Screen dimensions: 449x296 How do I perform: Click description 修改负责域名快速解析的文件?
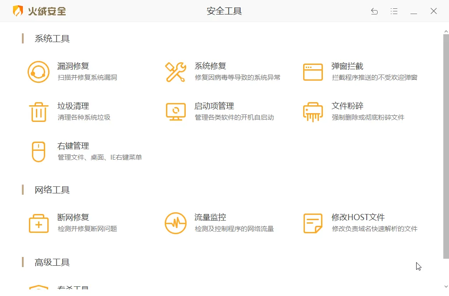pyautogui.click(x=375, y=229)
